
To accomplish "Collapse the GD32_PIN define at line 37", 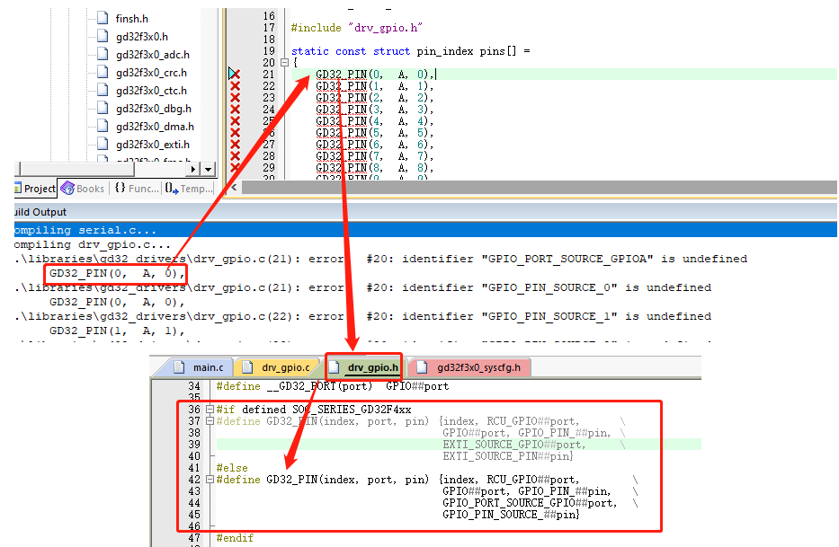I will [x=210, y=421].
